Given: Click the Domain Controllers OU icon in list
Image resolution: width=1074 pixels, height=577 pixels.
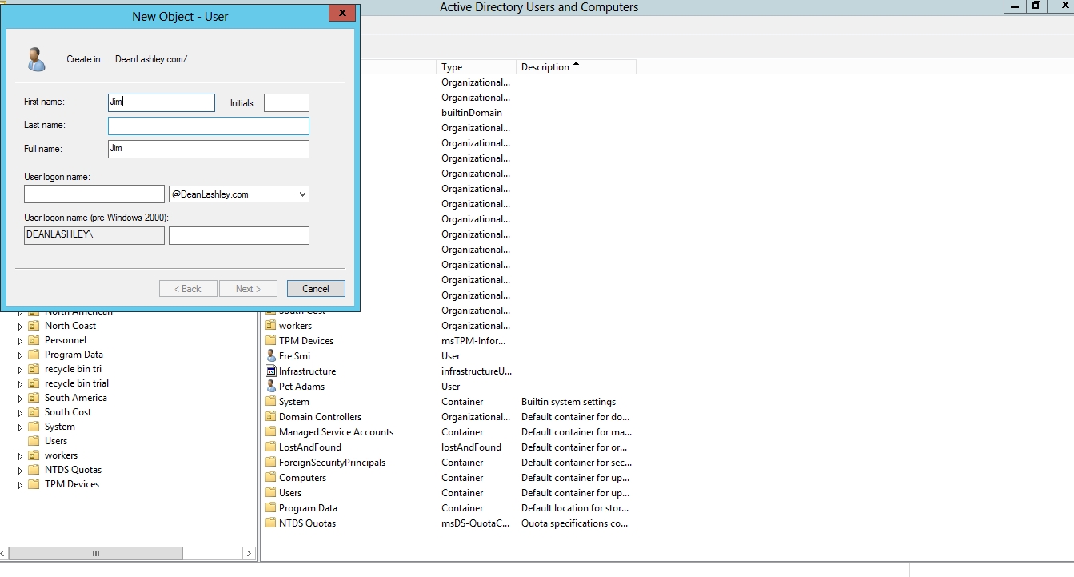Looking at the screenshot, I should 270,417.
